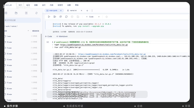Click the circled play icon in notebook toolbar
The height and width of the screenshot is (108, 194).
pos(60,17)
